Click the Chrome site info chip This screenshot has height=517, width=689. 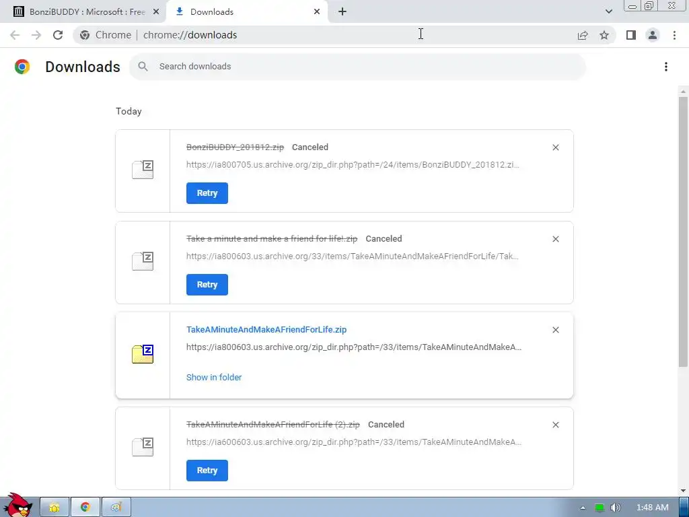106,35
